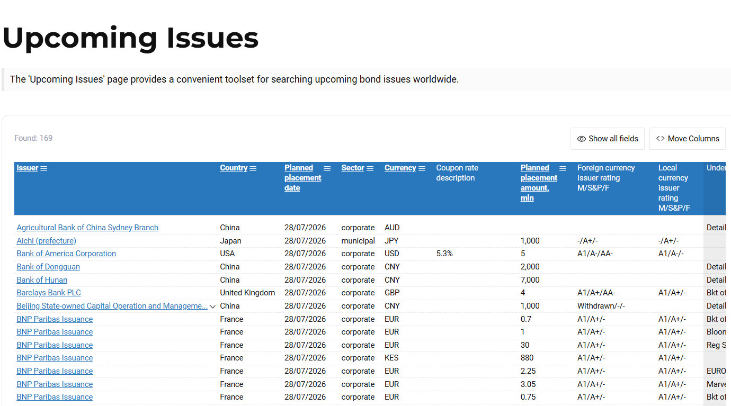
Task: Select the municipal sector cell
Action: click(x=358, y=241)
